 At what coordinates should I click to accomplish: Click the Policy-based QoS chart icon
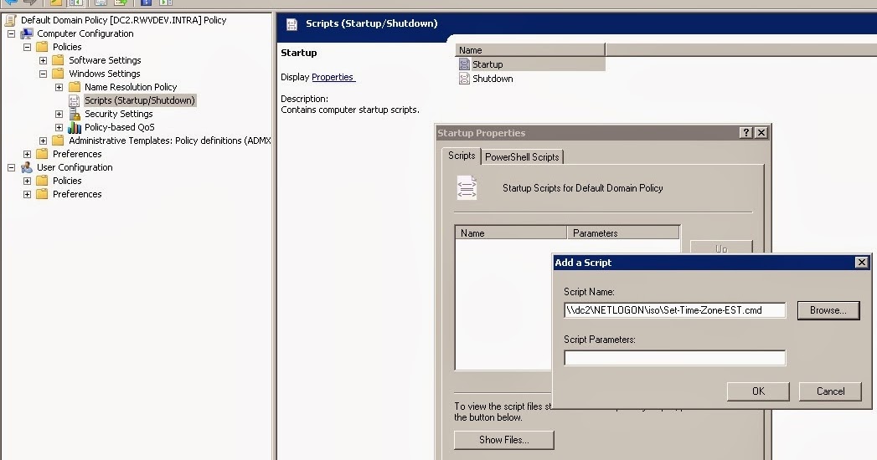[75, 127]
